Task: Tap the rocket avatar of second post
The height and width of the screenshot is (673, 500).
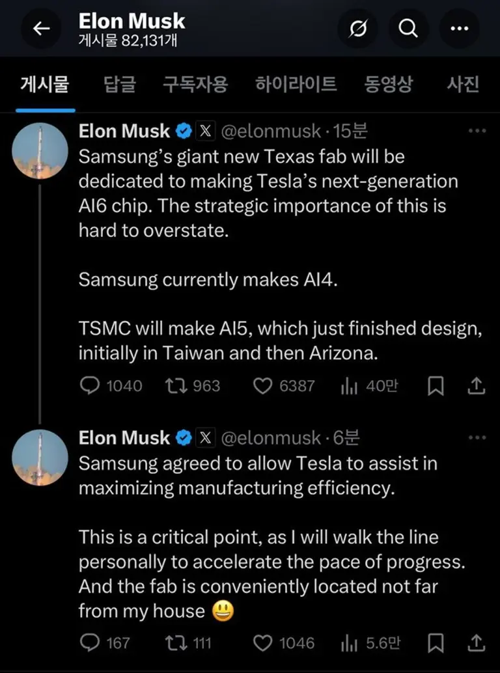Action: click(40, 458)
